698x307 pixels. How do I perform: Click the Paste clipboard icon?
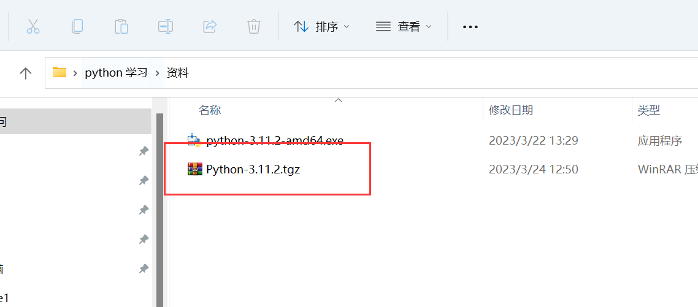pyautogui.click(x=121, y=26)
